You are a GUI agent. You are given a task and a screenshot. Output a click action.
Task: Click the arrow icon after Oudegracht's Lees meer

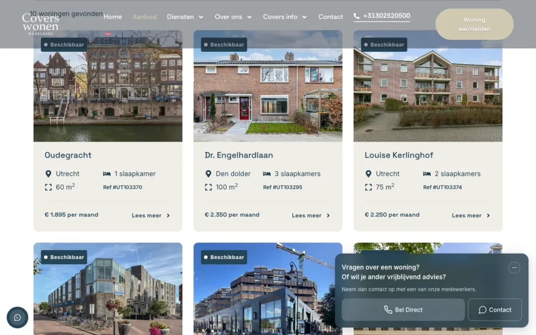point(168,216)
